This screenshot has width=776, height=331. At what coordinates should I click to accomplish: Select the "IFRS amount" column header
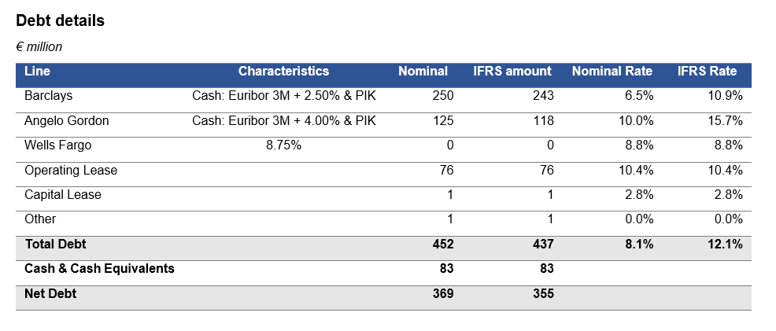(512, 72)
